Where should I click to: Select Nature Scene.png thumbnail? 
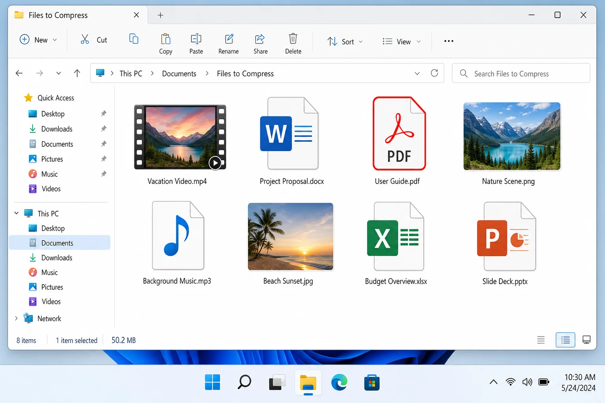[512, 136]
